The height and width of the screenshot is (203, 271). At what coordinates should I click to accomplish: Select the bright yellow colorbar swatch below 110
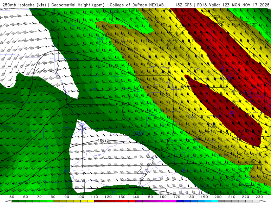pos(91,201)
